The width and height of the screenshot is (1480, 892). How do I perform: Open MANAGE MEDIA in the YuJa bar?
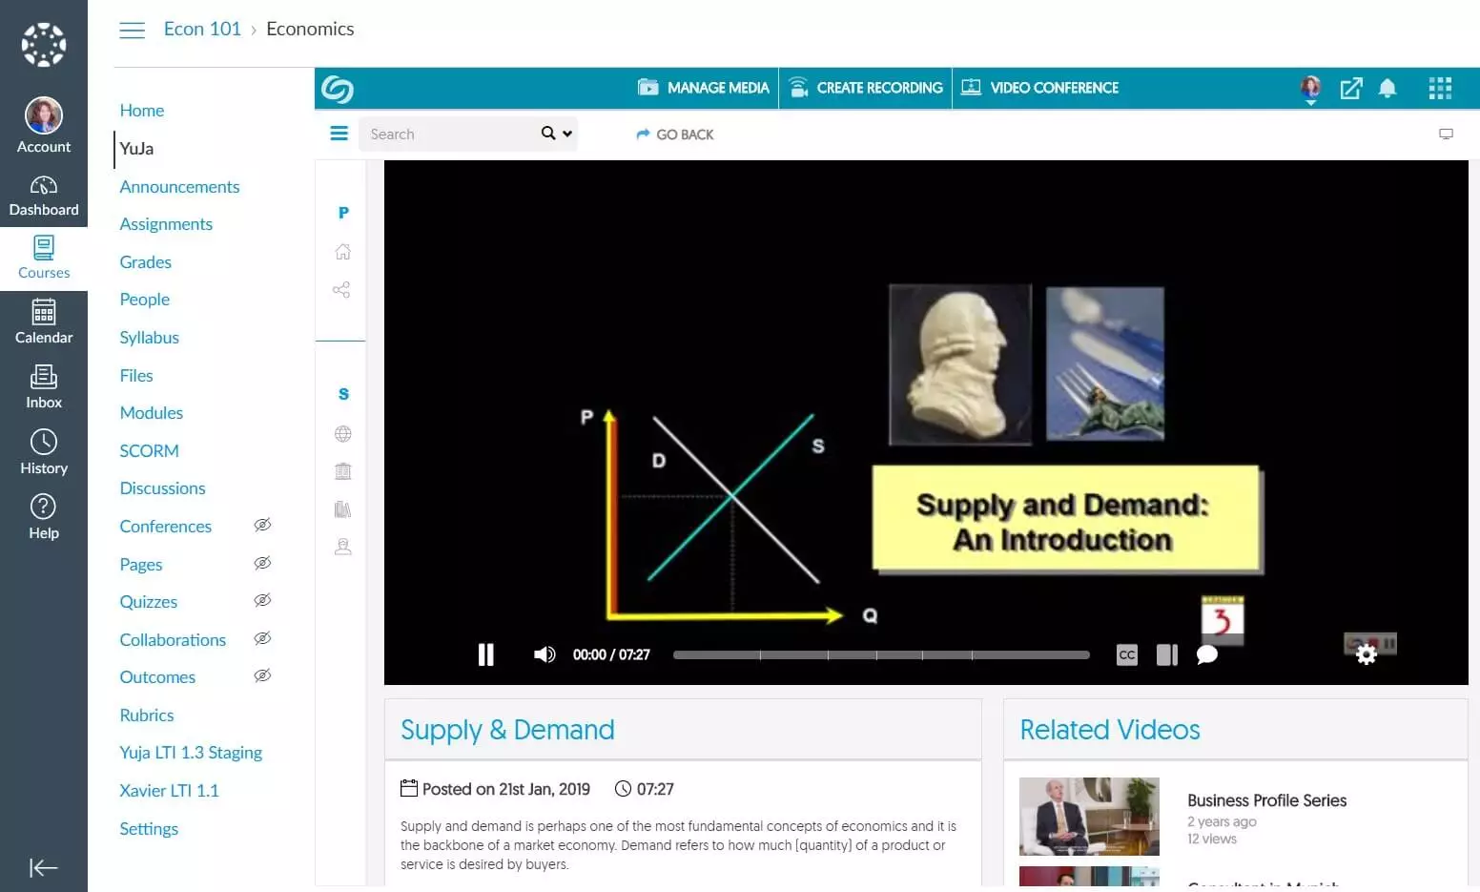[704, 88]
